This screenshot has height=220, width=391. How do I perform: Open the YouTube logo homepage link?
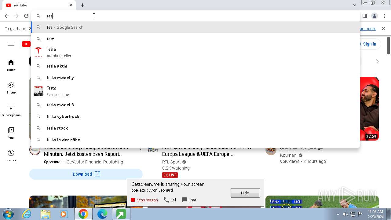26,44
